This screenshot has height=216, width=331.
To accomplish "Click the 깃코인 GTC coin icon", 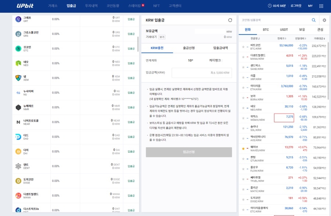I will tap(18, 49).
